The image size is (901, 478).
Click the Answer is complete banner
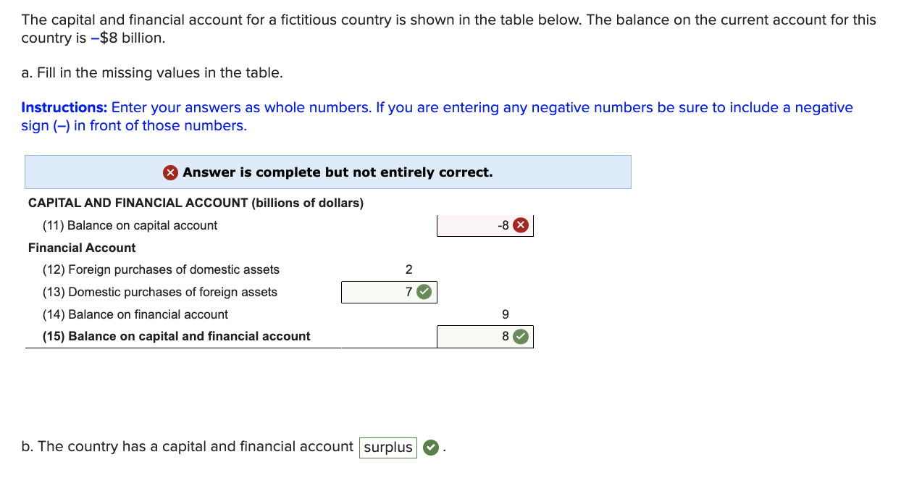pos(328,172)
